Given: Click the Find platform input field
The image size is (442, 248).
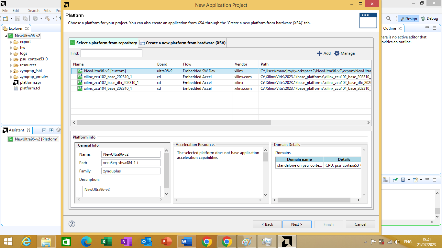Looking at the screenshot, I should click(111, 53).
